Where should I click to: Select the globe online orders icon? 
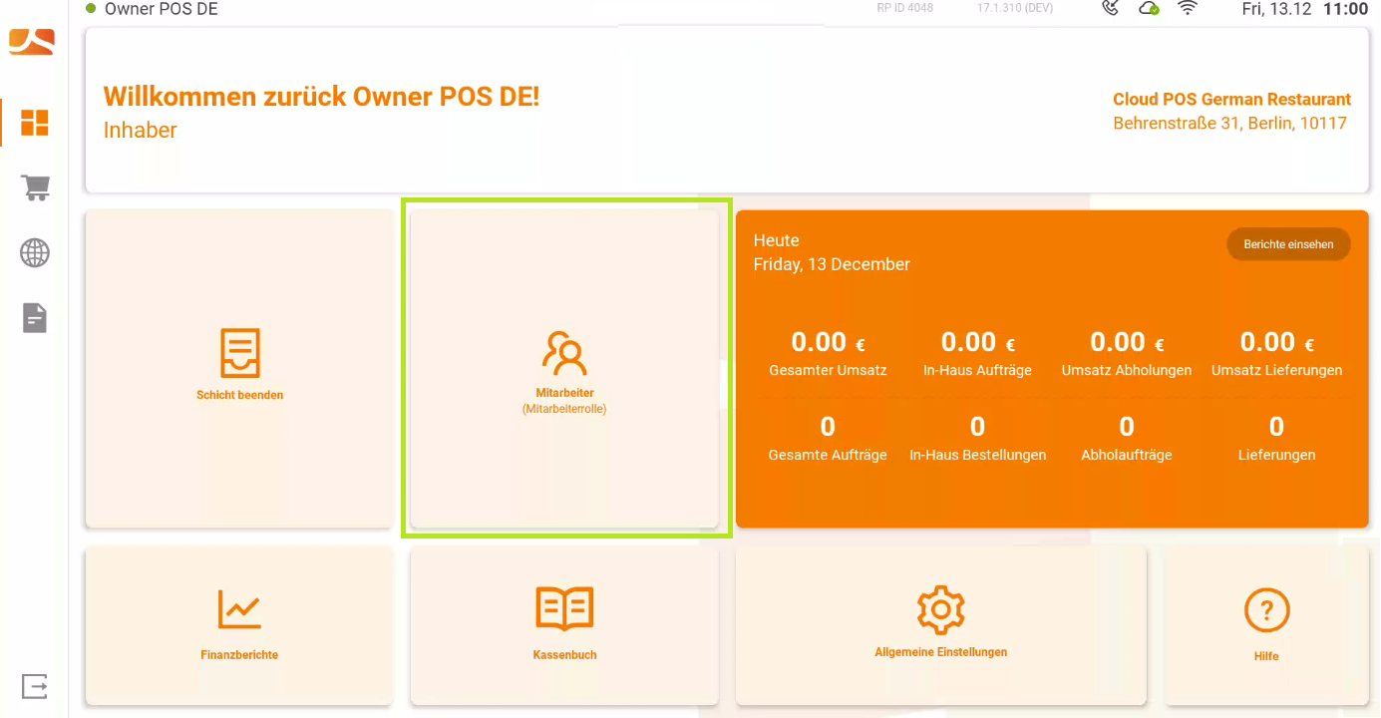tap(35, 253)
